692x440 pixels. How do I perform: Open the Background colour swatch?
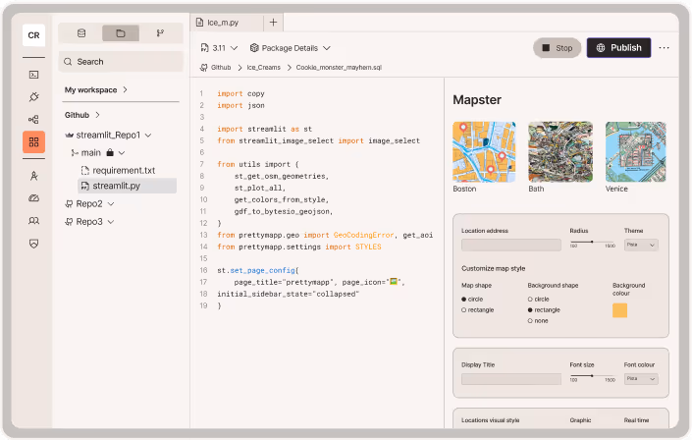(x=619, y=310)
